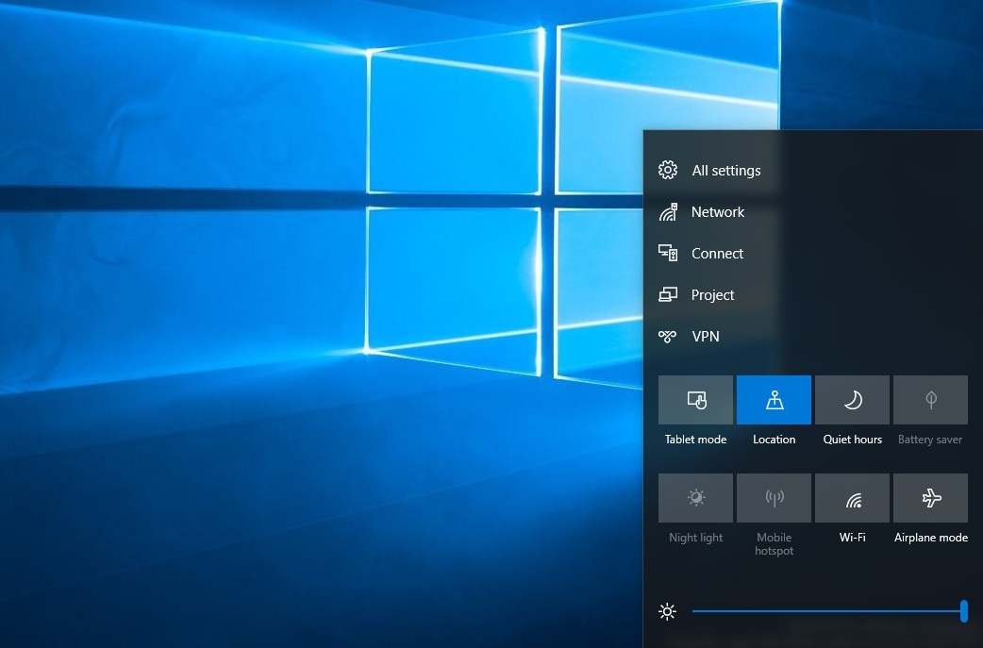The height and width of the screenshot is (648, 983).
Task: Enable the Quiet hours moon tile
Action: (x=852, y=400)
